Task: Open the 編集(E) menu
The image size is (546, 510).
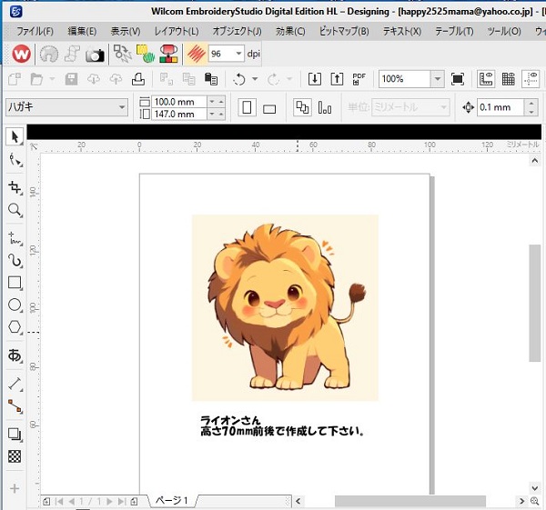Action: coord(82,32)
